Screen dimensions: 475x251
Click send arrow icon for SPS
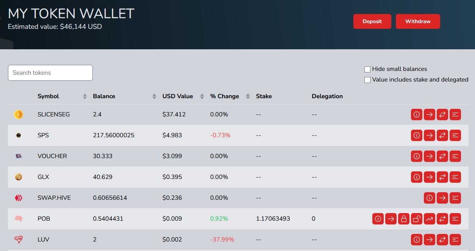430,135
